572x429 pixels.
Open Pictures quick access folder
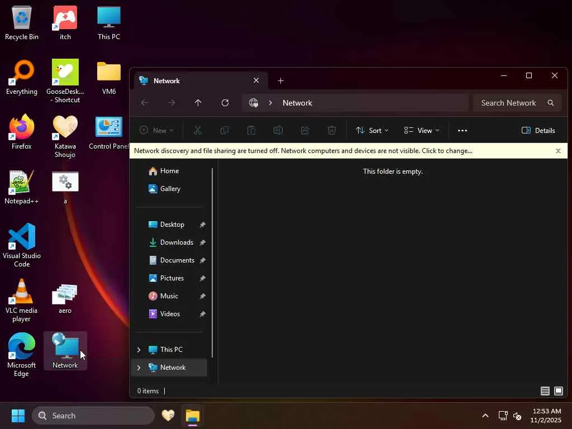coord(169,278)
